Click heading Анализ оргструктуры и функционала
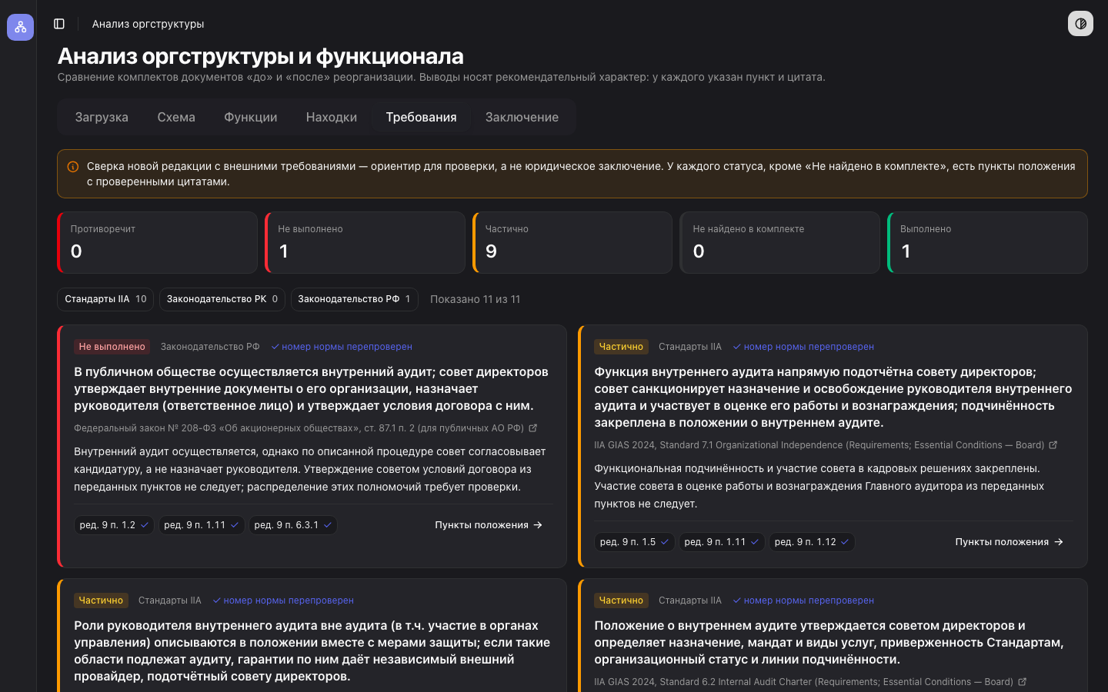 coord(260,56)
